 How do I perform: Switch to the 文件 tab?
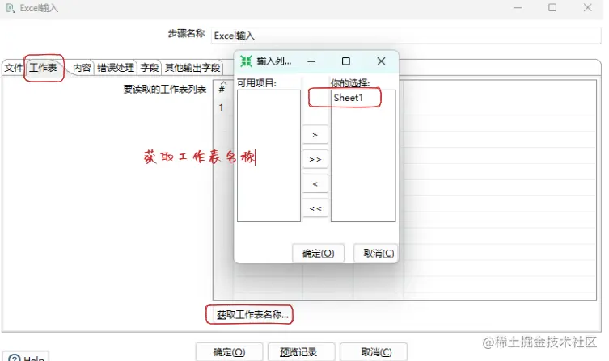tap(14, 68)
